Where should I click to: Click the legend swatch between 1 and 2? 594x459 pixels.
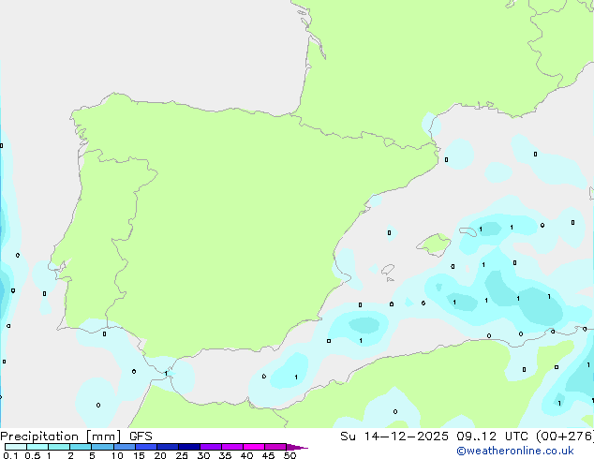(x=59, y=447)
